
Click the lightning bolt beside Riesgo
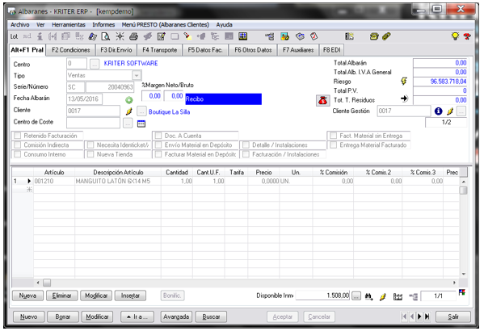pos(404,81)
